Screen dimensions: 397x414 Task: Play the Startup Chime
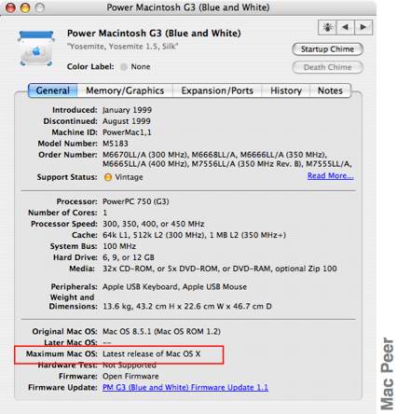click(327, 49)
